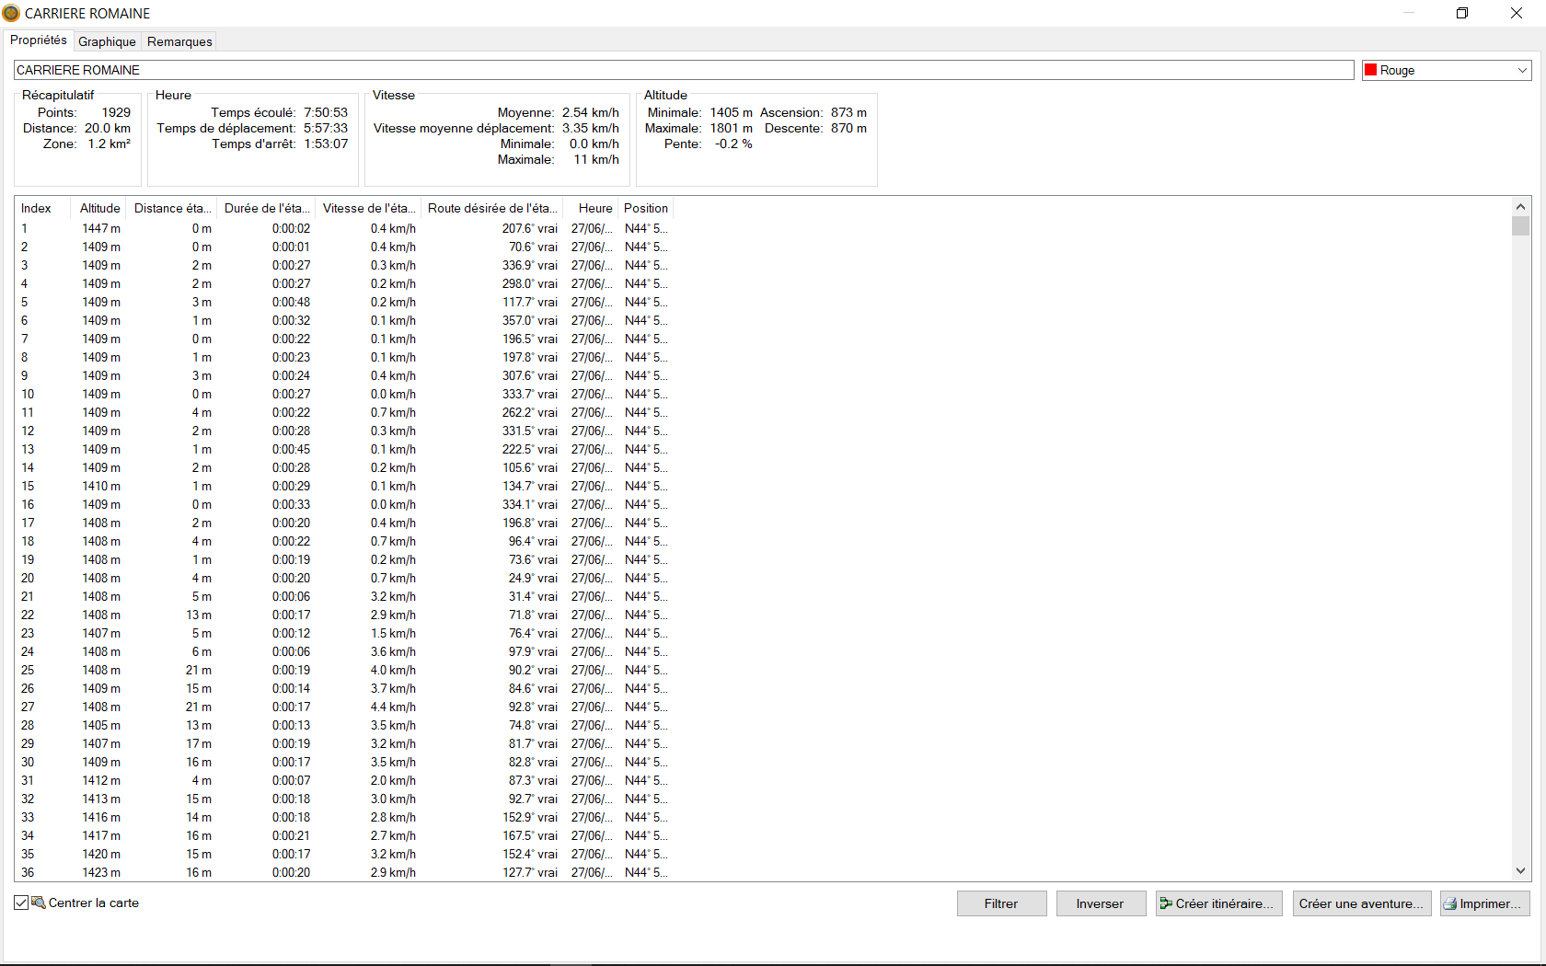Sort by the Vitesse de l'éta... column header
Screen dimensions: 1546x966
coord(369,208)
